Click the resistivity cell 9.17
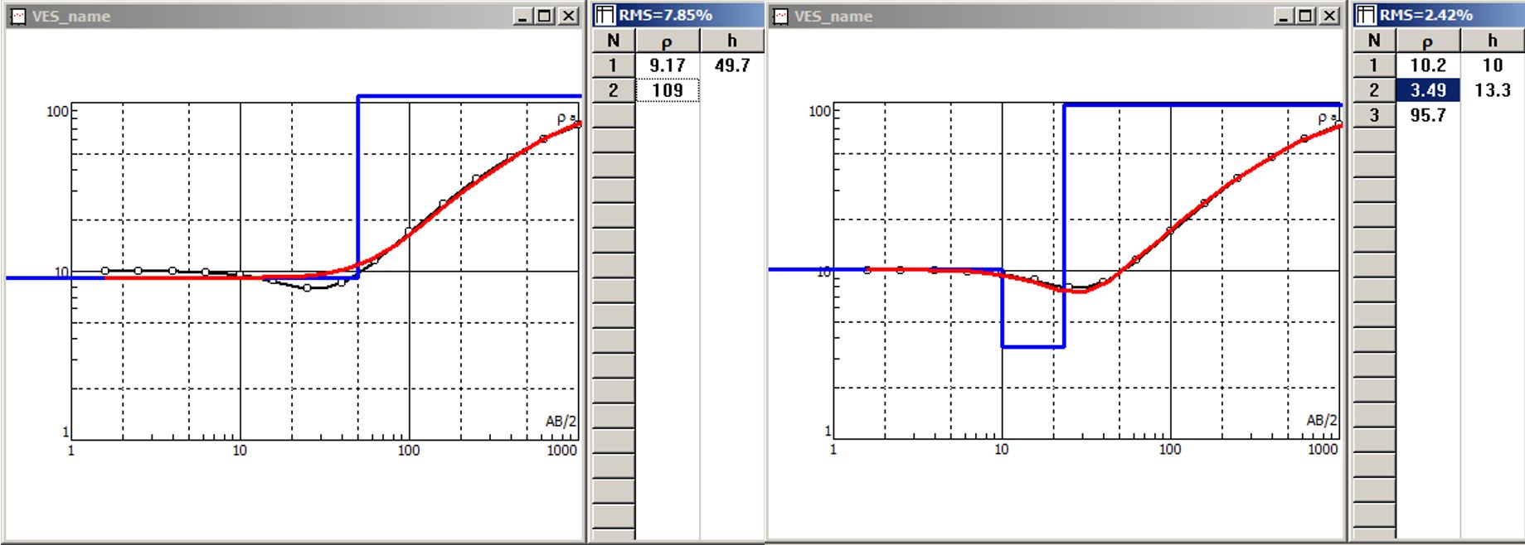 pyautogui.click(x=668, y=65)
